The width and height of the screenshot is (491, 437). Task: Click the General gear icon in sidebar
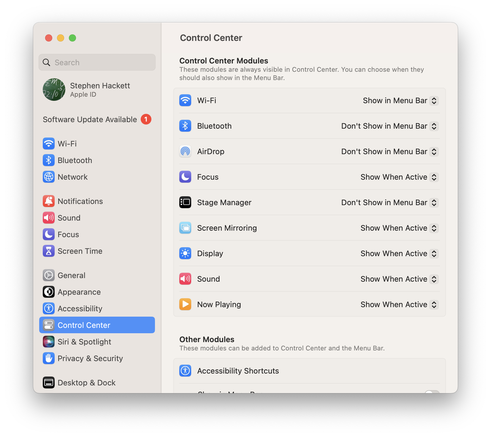(x=49, y=275)
